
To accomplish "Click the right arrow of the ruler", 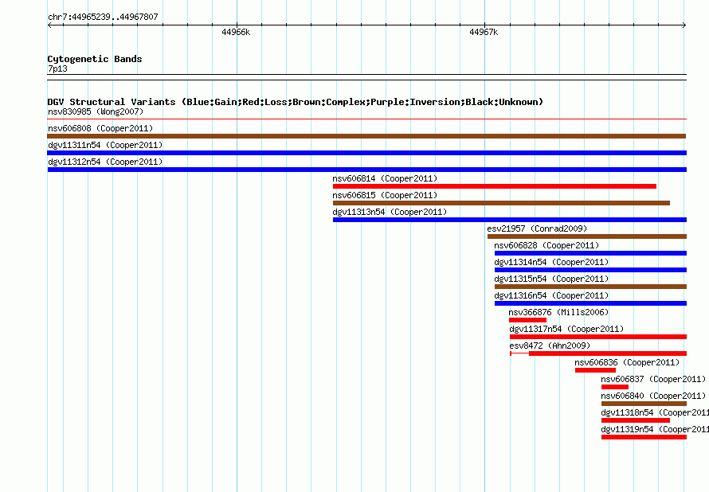I will pyautogui.click(x=684, y=25).
